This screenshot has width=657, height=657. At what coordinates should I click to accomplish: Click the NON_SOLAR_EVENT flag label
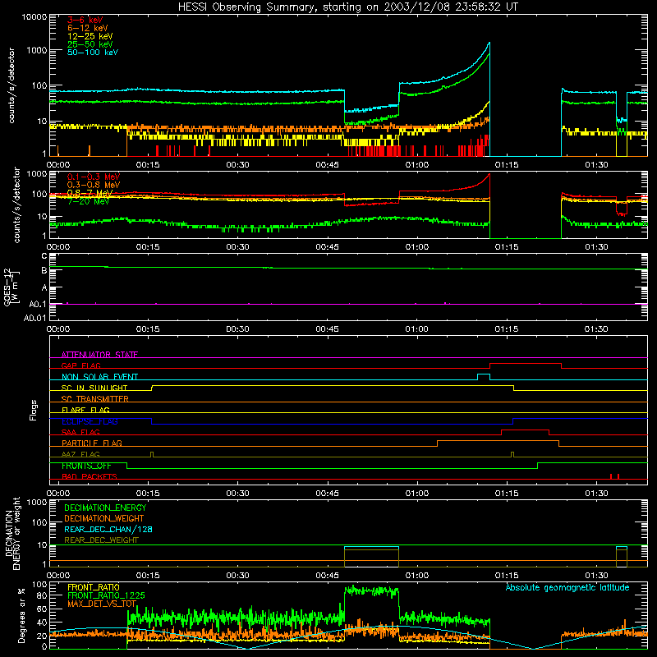pos(99,377)
